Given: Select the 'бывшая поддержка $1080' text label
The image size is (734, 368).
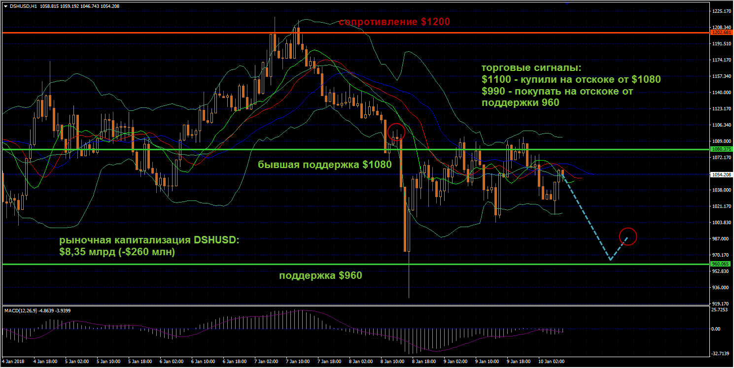Looking at the screenshot, I should [x=324, y=165].
